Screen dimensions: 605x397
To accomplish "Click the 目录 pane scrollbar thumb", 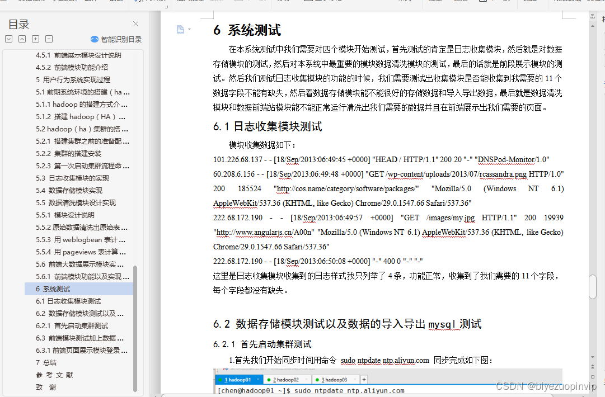I will tap(135, 329).
